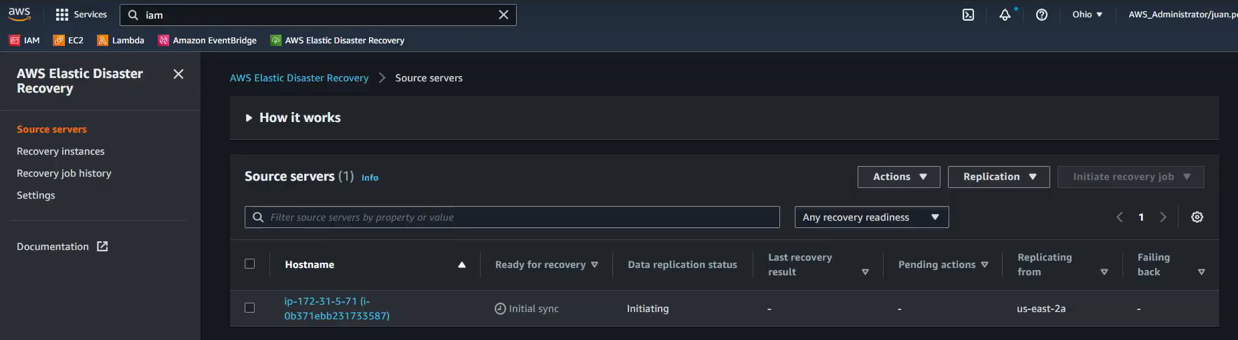This screenshot has width=1238, height=340.
Task: Toggle the select-all servers checkbox
Action: (x=250, y=264)
